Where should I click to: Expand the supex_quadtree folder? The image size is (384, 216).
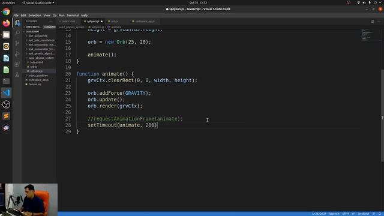[38, 76]
